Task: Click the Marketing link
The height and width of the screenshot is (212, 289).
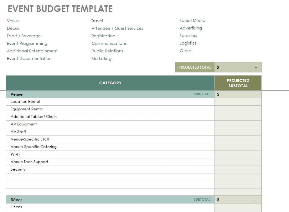Action: 101,58
